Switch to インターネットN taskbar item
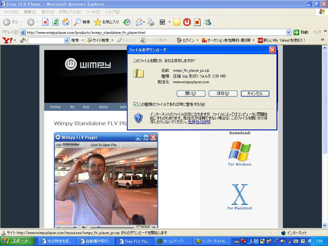Image resolution: width=328 pixels, height=246 pixels. (x=211, y=241)
